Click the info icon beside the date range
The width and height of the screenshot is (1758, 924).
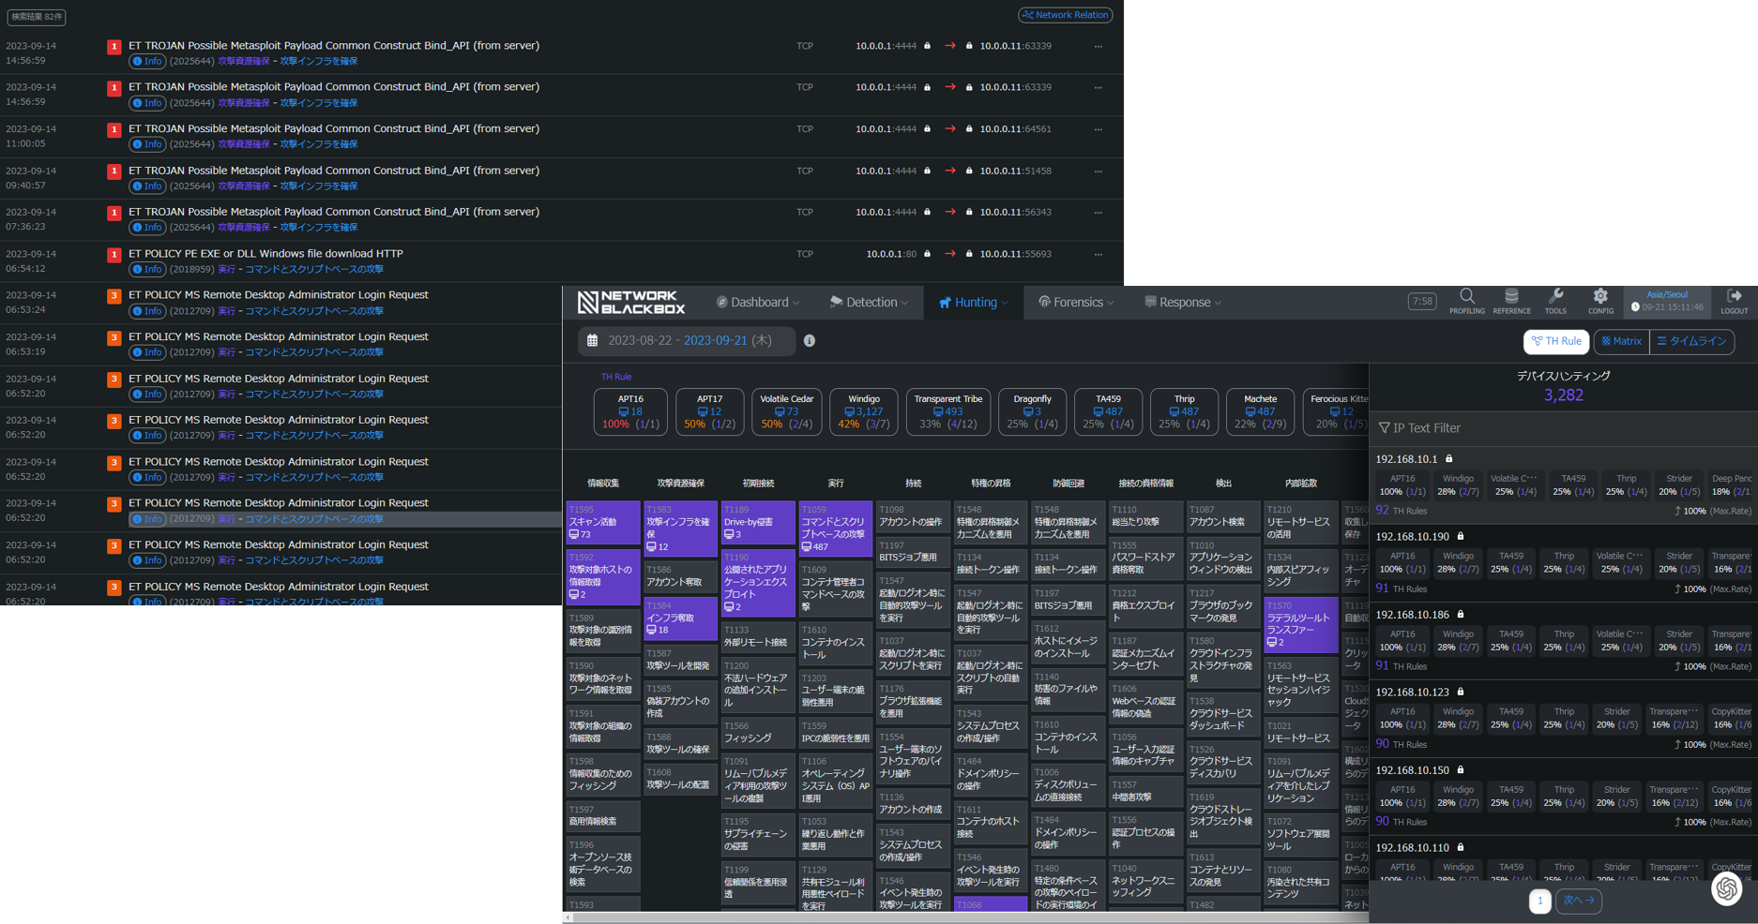point(809,341)
